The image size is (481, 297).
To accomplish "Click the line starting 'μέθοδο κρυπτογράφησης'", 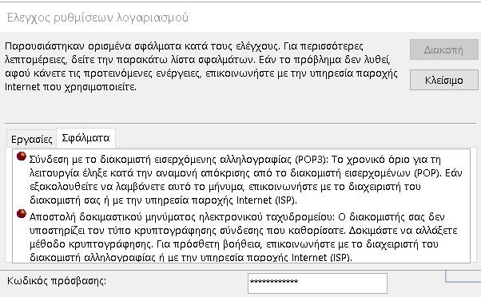I will tap(234, 244).
